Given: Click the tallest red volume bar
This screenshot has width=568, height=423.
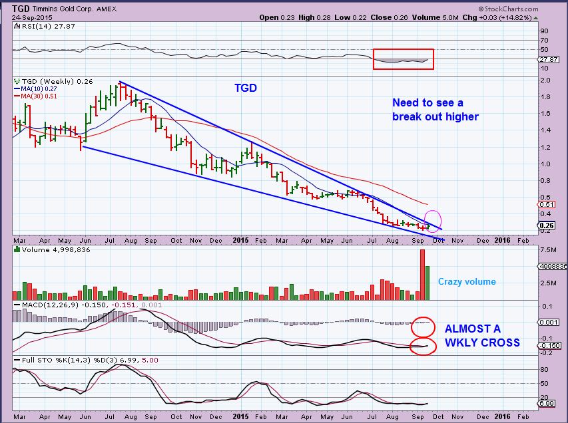Looking at the screenshot, I should 422,275.
